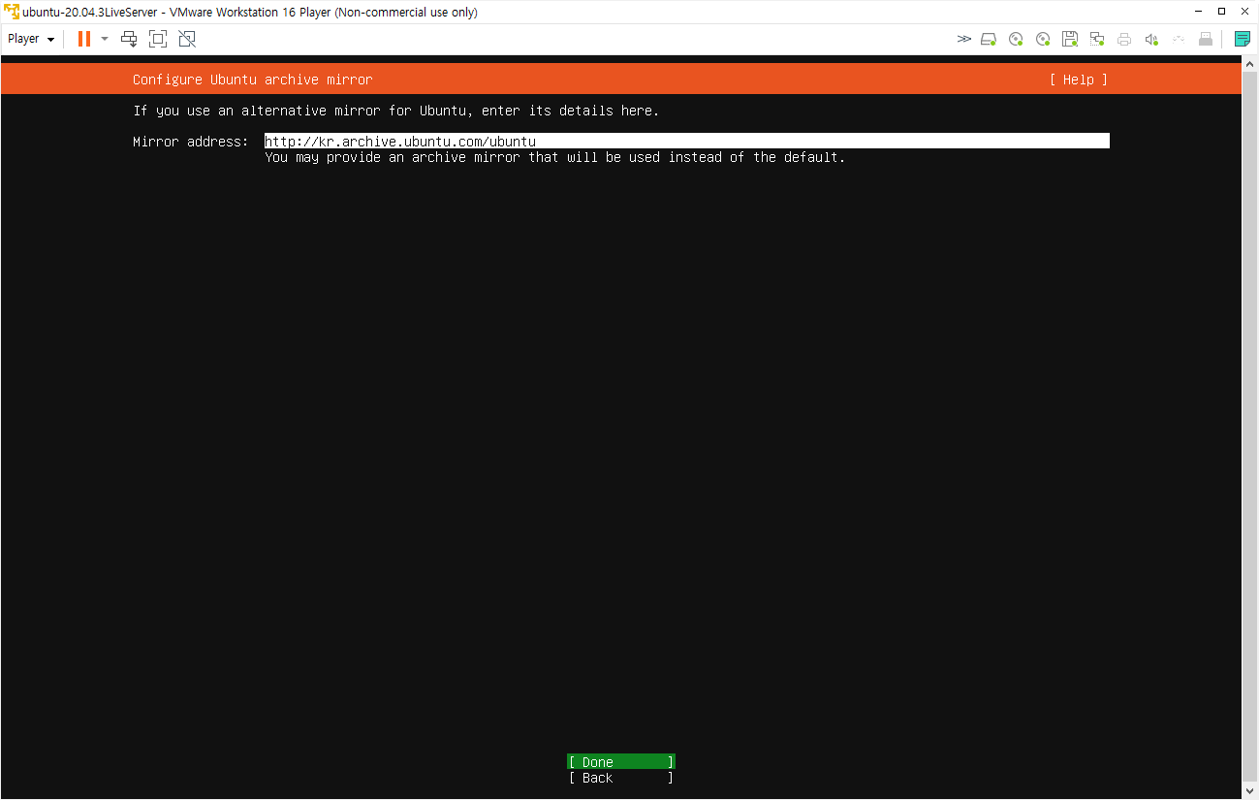Maximize the VMware Player window
Viewport: 1259px width, 800px height.
tap(1221, 12)
